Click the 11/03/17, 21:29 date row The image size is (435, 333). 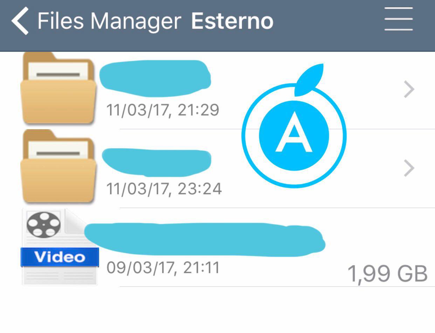click(x=163, y=110)
